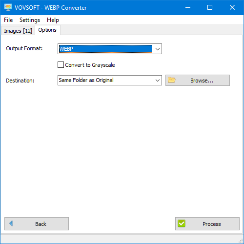The width and height of the screenshot is (244, 244).
Task: Click the Convert to Grayscale label text
Action: point(90,65)
